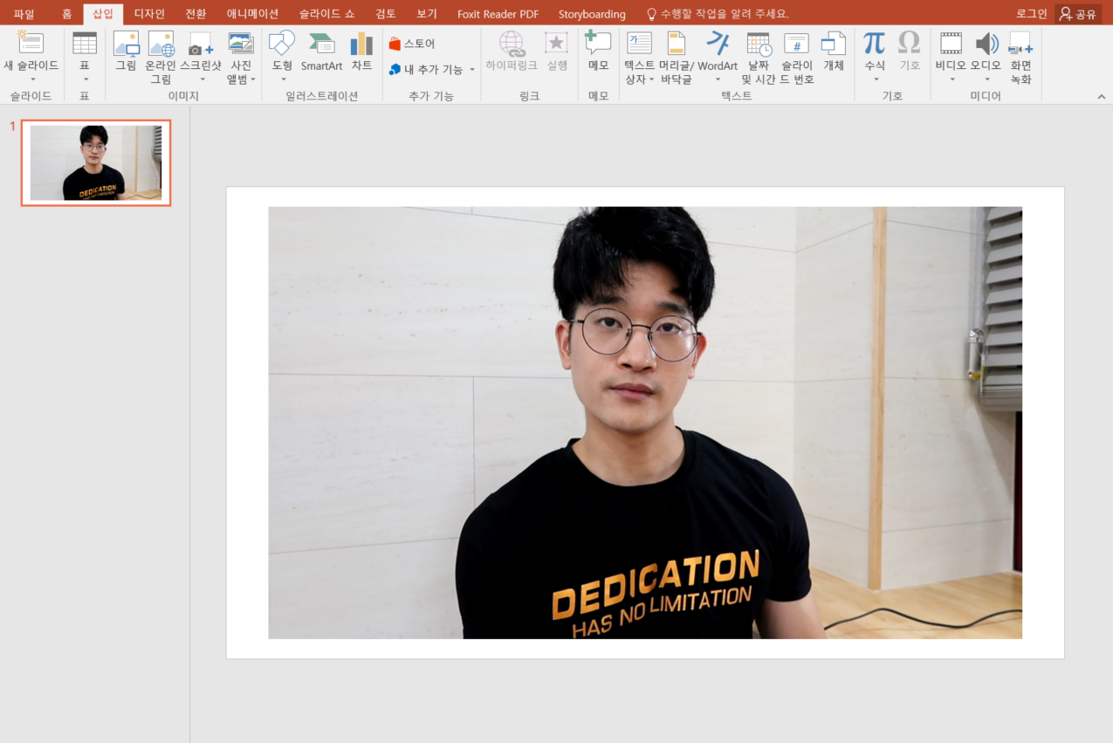1113x743 pixels.
Task: Click the WordArt icon
Action: 718,44
